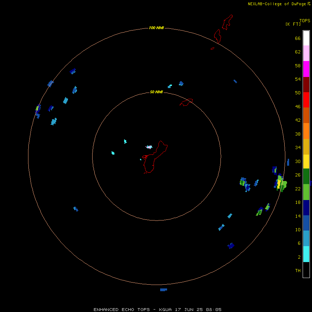The height and width of the screenshot is (312, 312).
Task: Click the light green legend swatch
Action: tap(306, 192)
